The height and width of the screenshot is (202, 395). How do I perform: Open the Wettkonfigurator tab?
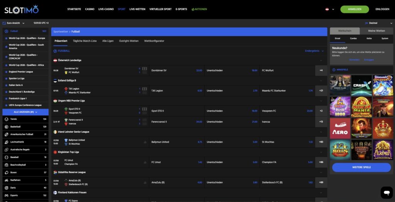pos(154,41)
